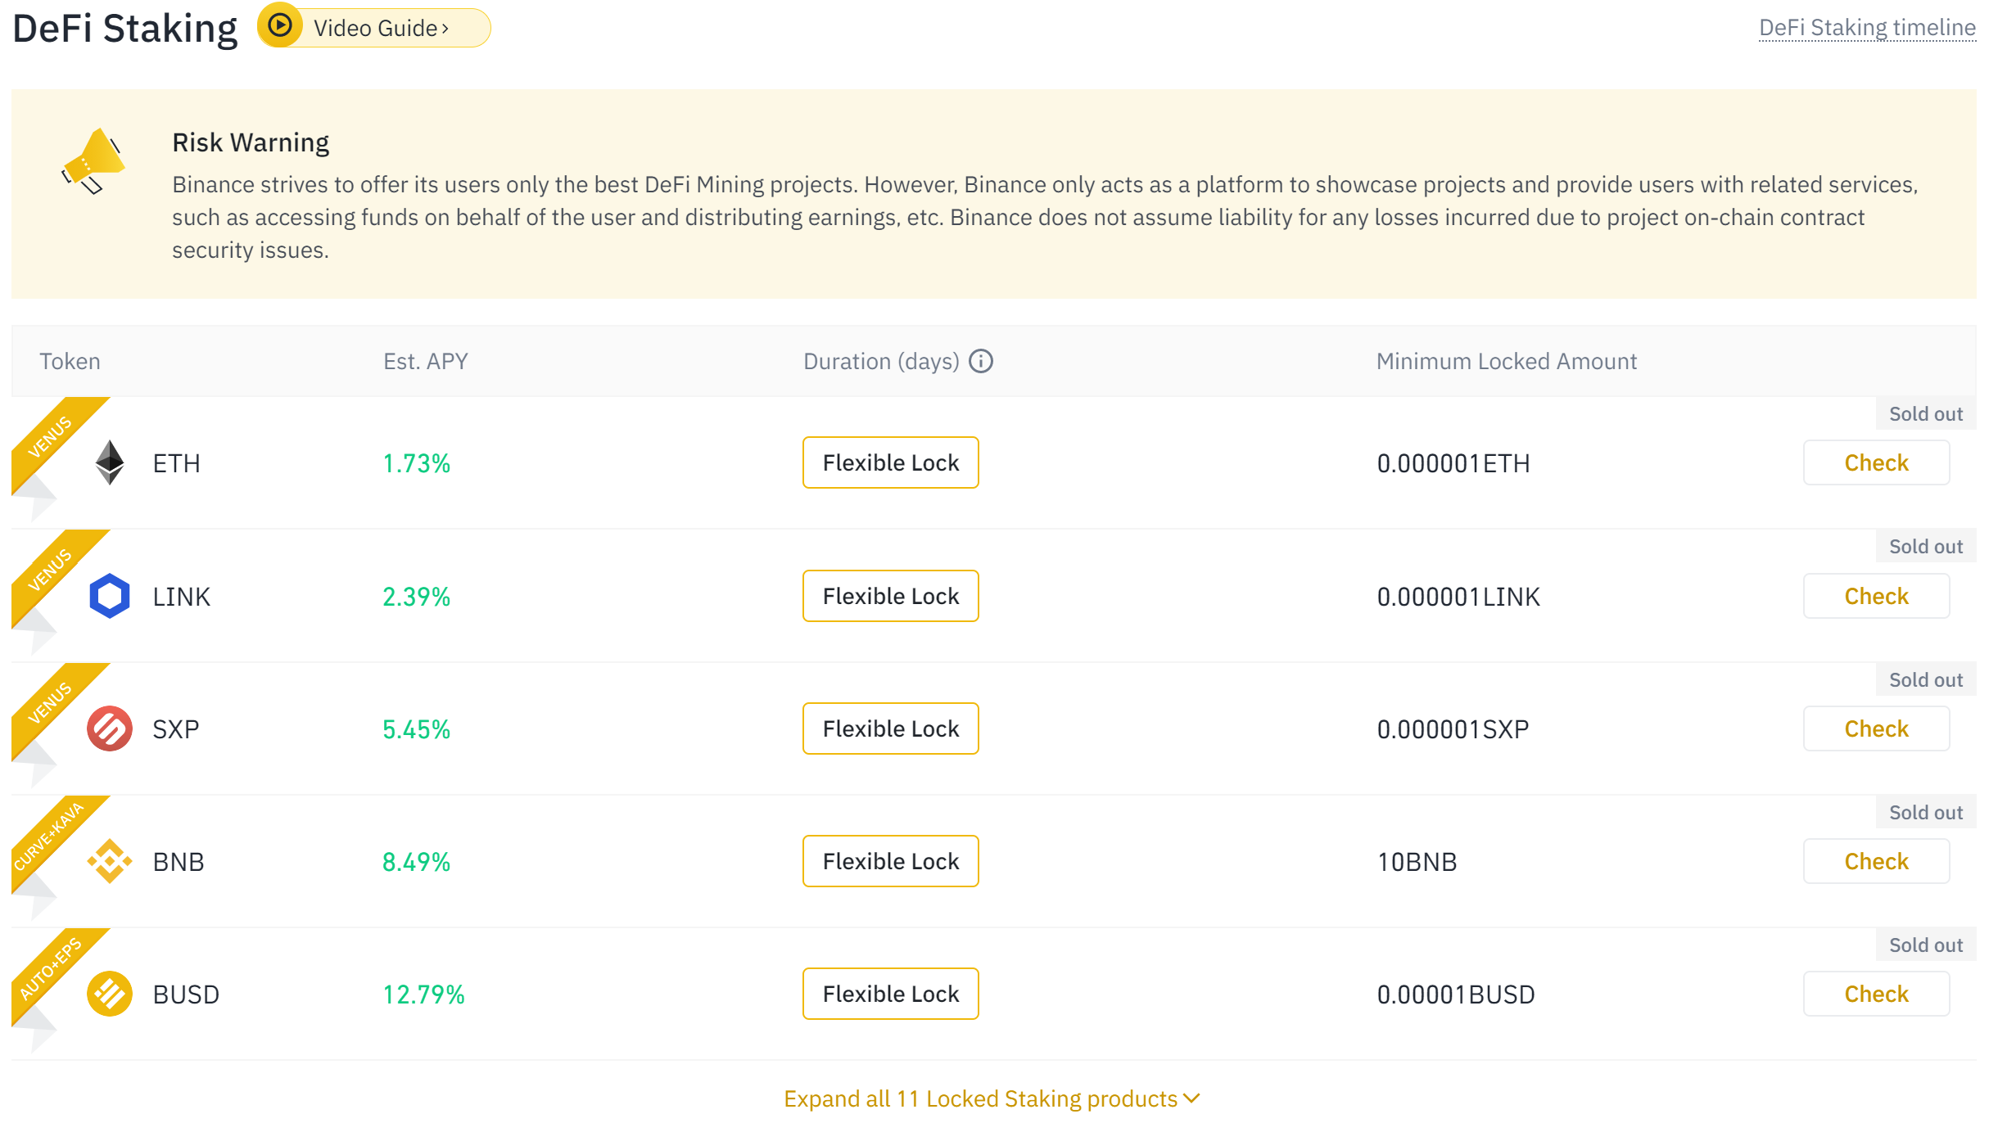The image size is (1998, 1123).
Task: Click the 10BNB minimum amount
Action: pyautogui.click(x=1417, y=862)
